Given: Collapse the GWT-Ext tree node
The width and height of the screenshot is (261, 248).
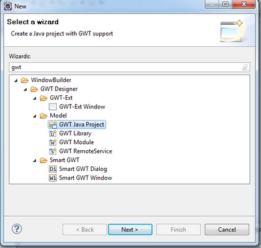Looking at the screenshot, I should (x=35, y=99).
